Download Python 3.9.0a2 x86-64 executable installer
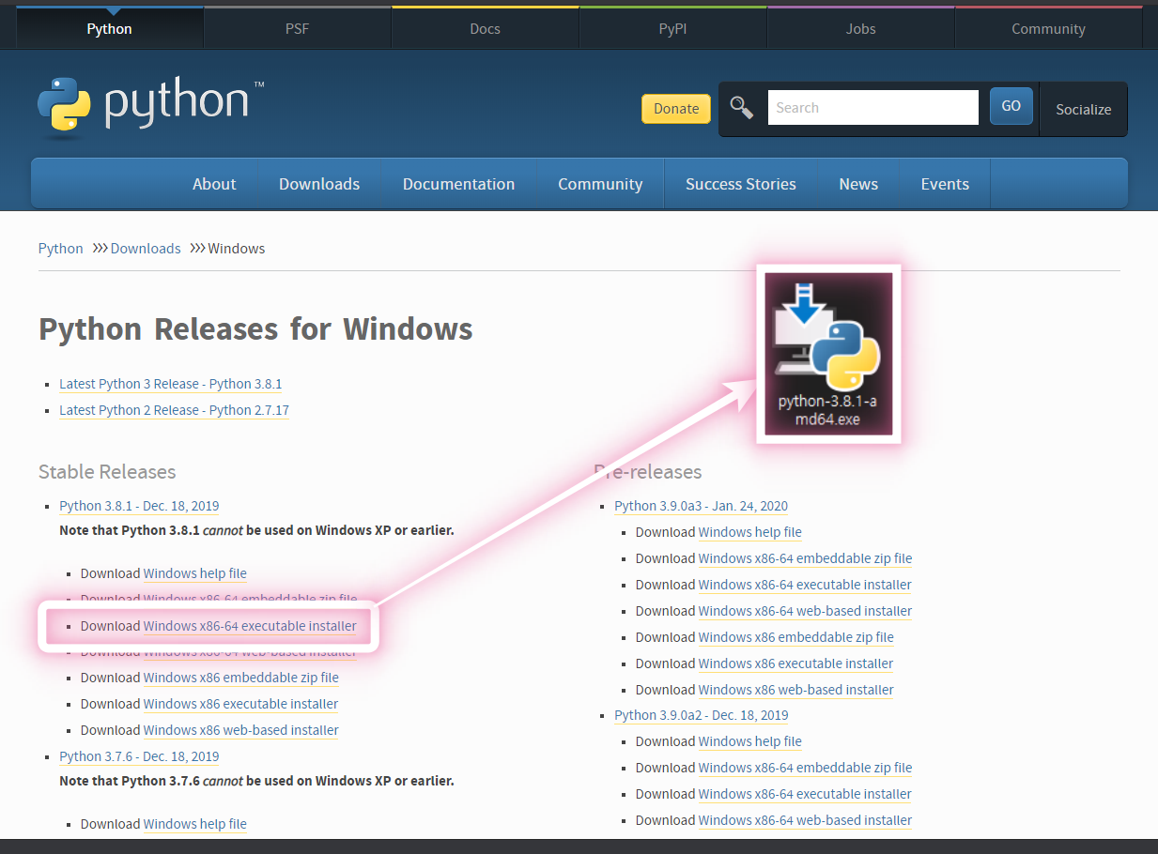Viewport: 1158px width, 854px height. pos(805,794)
